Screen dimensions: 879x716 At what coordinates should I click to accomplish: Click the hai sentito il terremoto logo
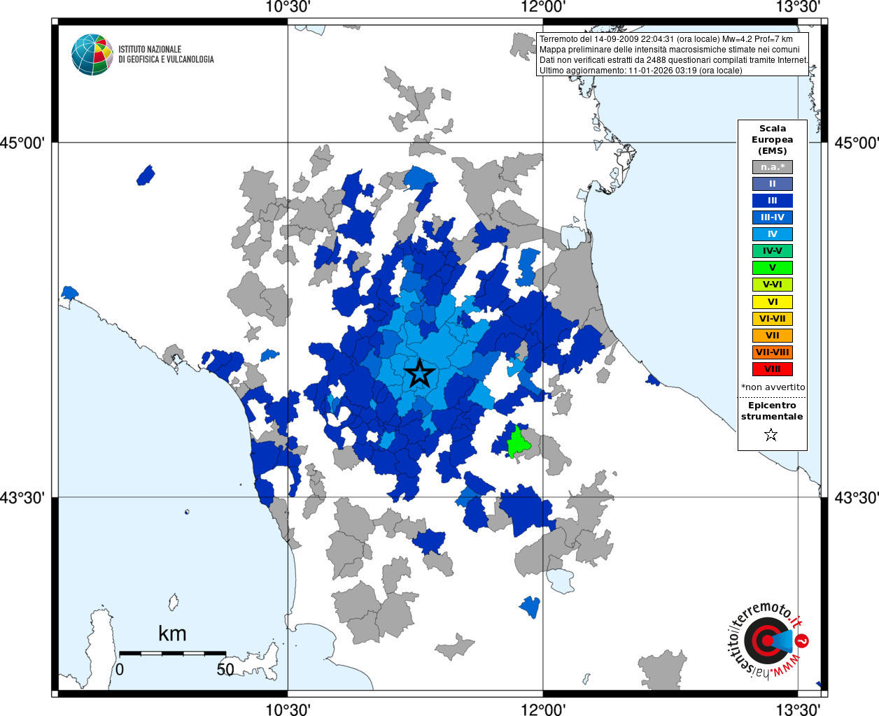click(767, 640)
